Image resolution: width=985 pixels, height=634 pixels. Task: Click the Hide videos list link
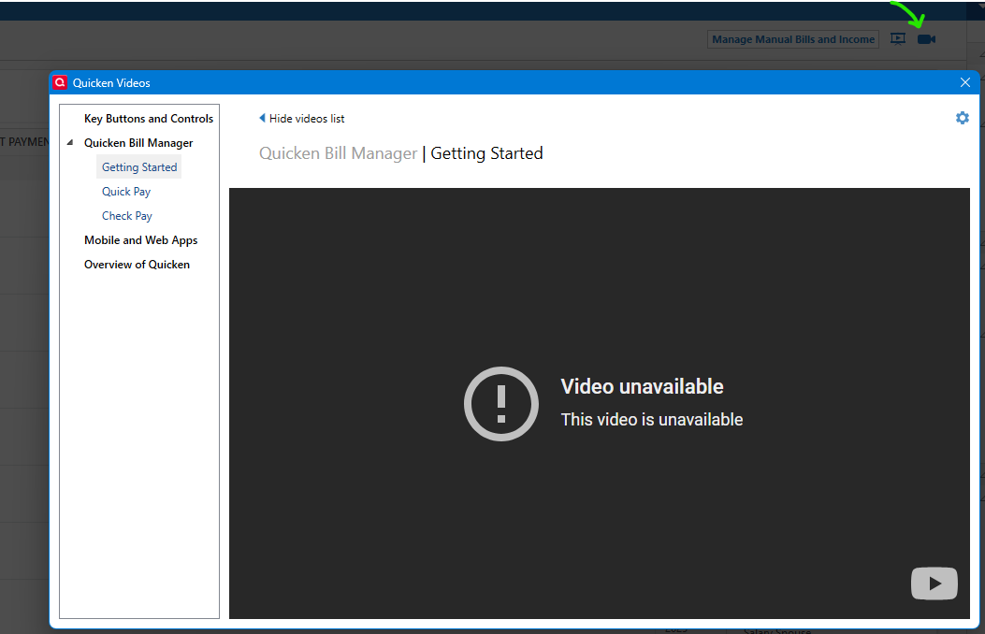tap(307, 119)
